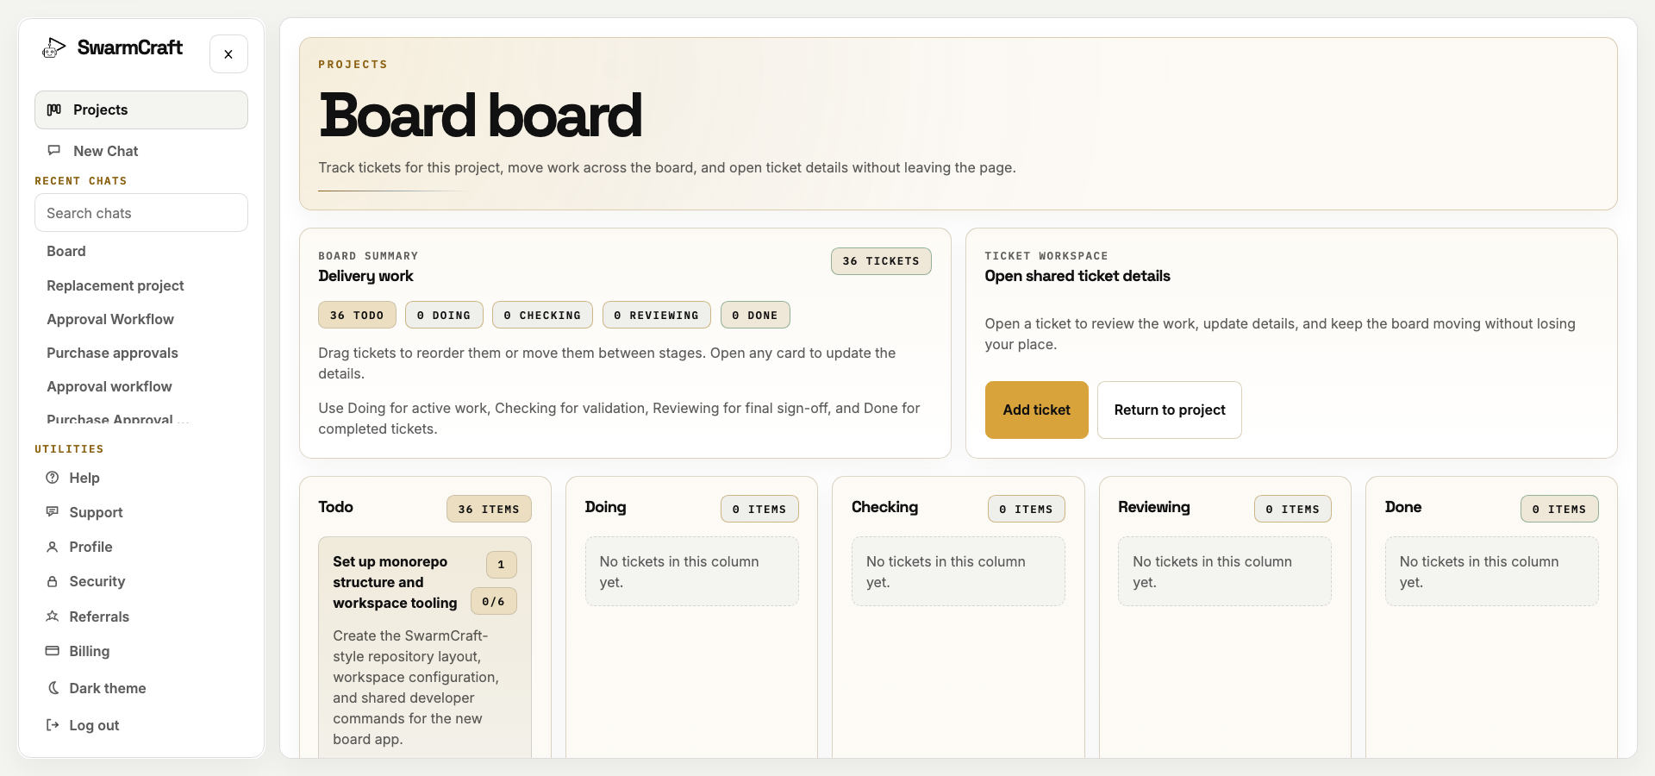Click the Doing column 0 ITEMS badge

[x=759, y=510]
